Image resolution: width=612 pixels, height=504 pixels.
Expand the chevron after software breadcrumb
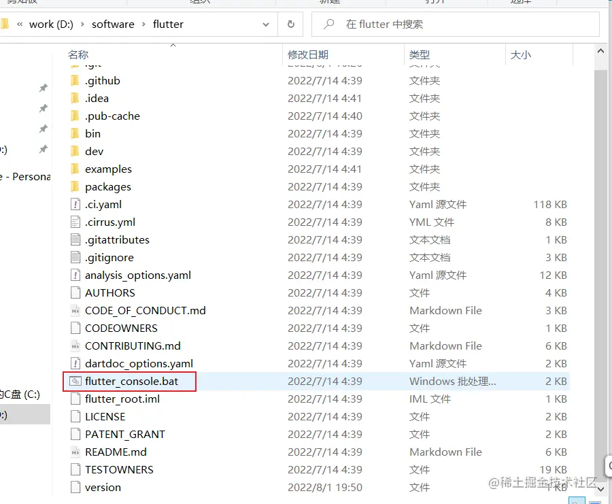click(x=143, y=24)
